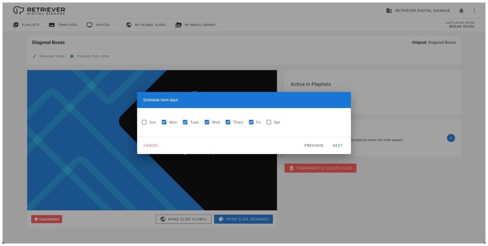Click the Diagonal Boxes slide title
This screenshot has height=246, width=488.
(48, 42)
